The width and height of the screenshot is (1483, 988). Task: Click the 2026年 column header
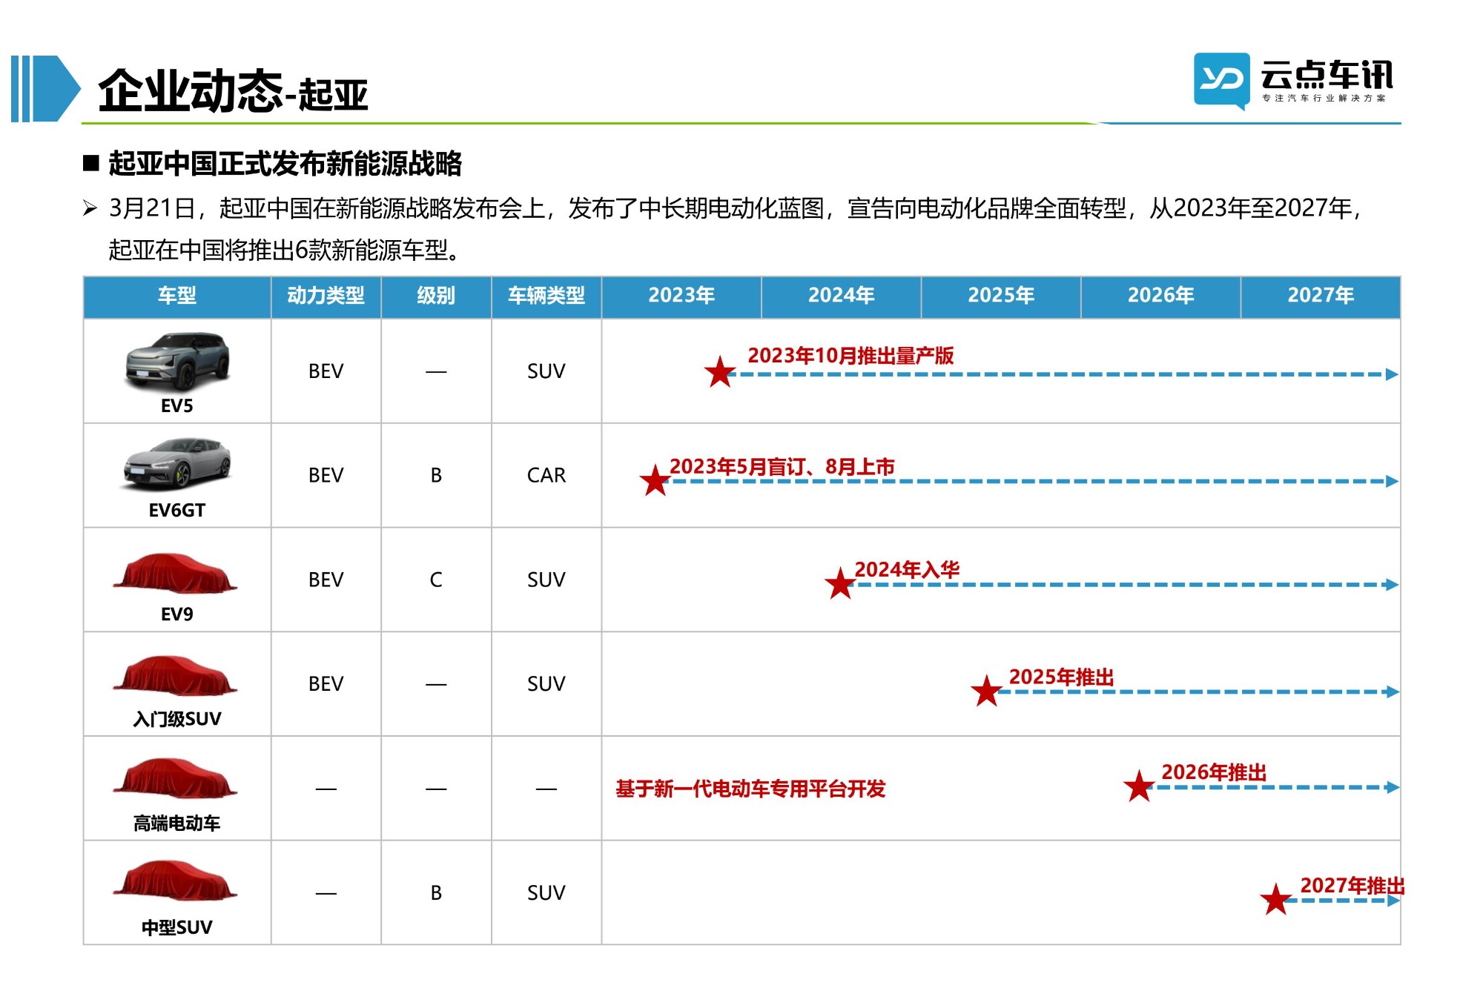tap(1161, 296)
